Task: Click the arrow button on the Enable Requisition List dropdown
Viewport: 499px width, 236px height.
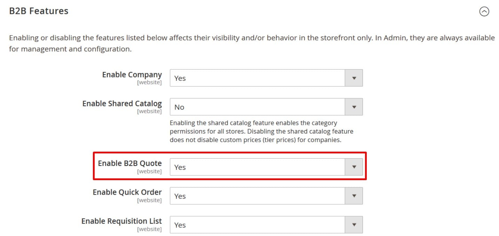Action: [x=354, y=225]
